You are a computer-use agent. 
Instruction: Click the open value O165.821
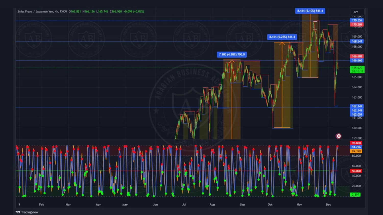(x=75, y=11)
